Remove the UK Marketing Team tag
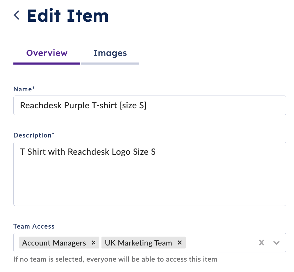This screenshot has height=272, width=294. click(180, 243)
